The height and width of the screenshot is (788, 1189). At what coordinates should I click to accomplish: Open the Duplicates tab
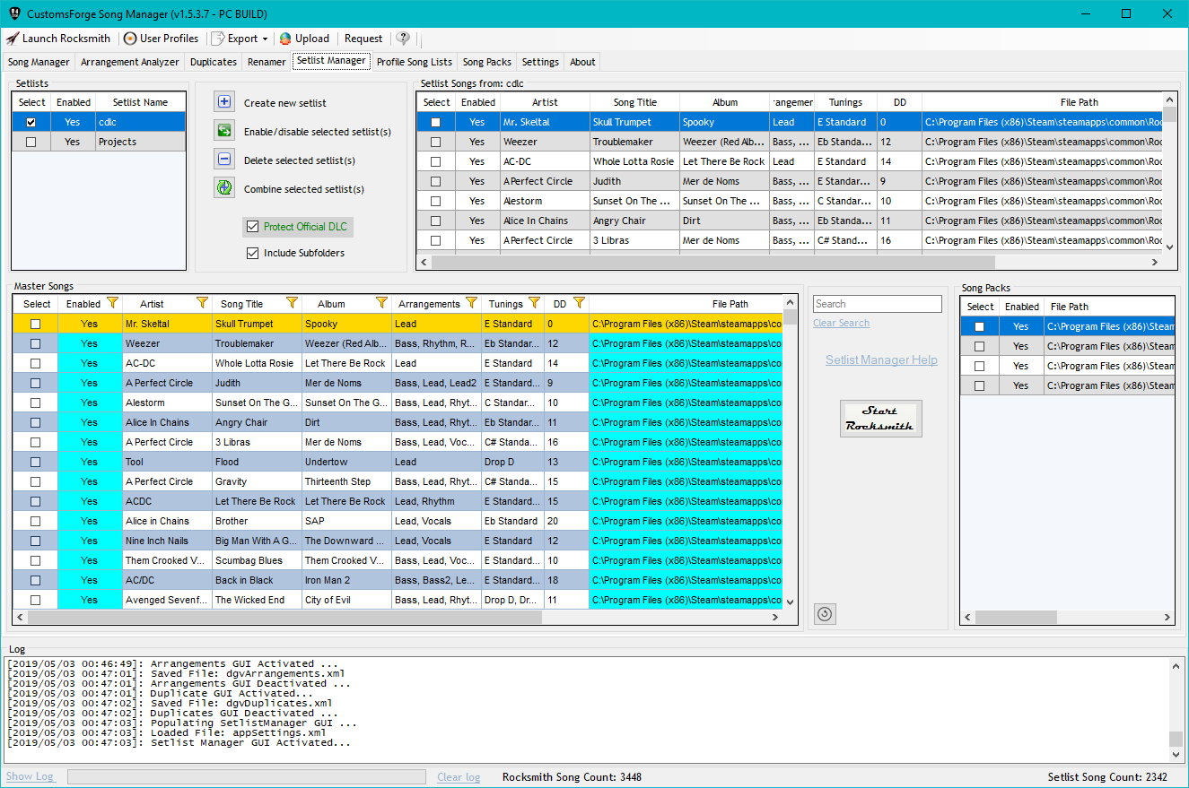click(213, 62)
